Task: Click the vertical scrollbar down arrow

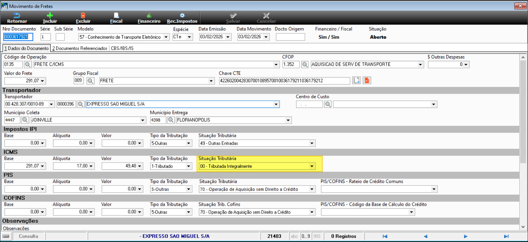Action: (x=523, y=227)
